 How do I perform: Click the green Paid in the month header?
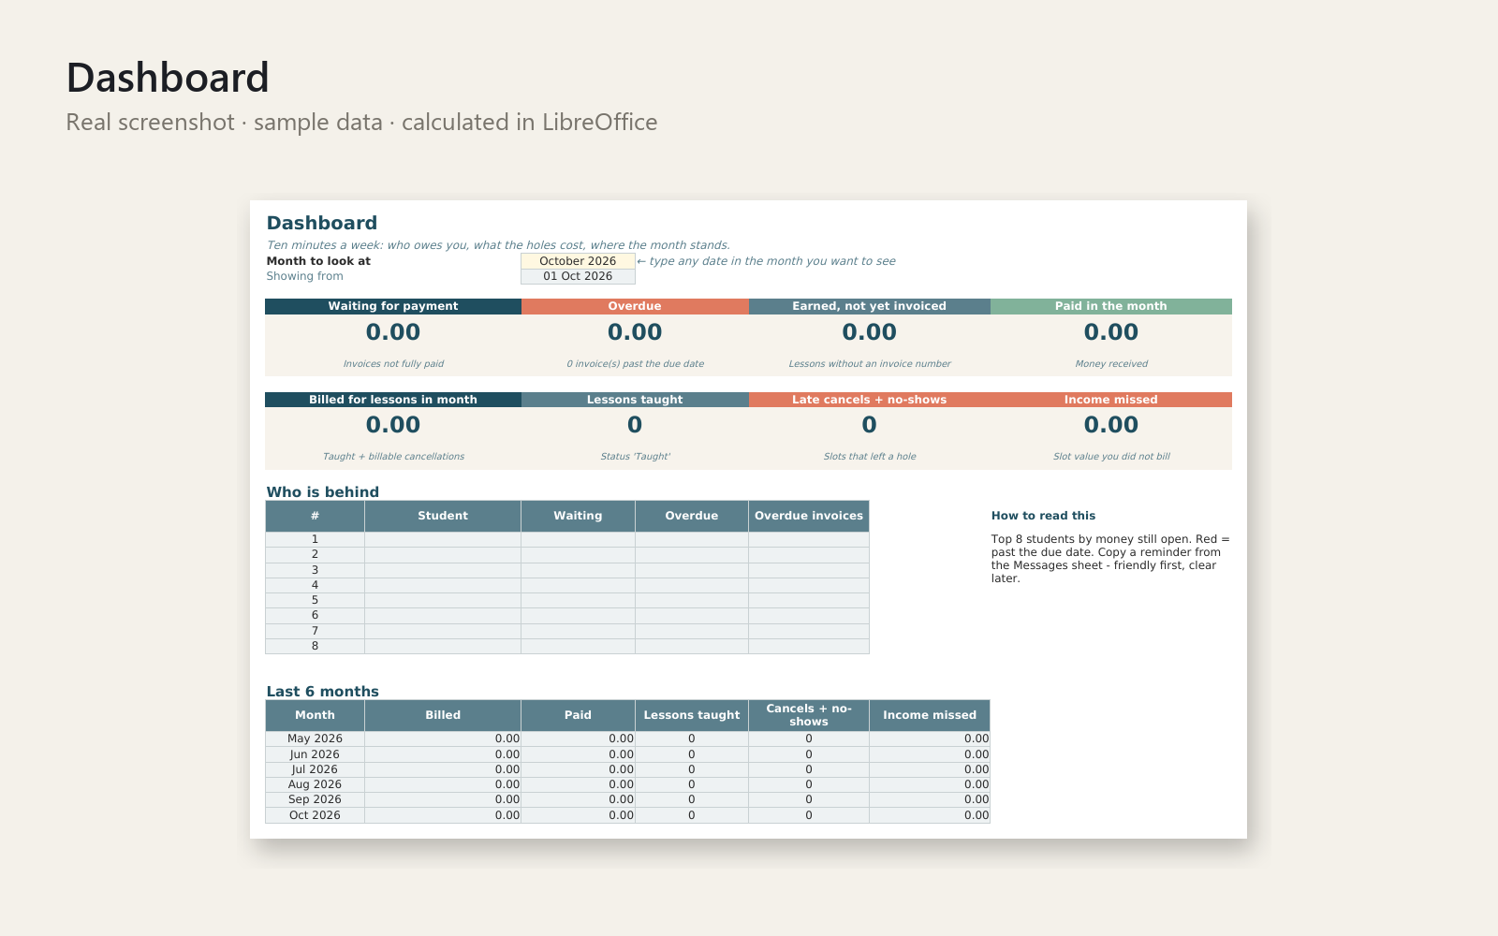pos(1111,306)
